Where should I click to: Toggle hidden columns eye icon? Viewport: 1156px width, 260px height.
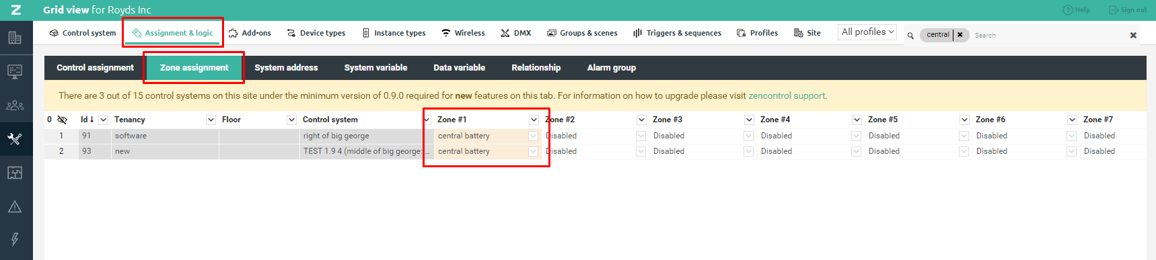point(62,120)
